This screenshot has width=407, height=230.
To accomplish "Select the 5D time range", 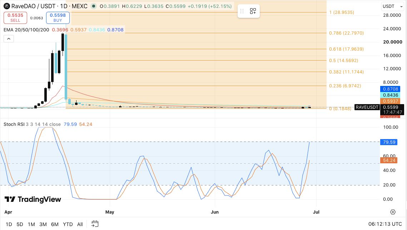I will (x=20, y=224).
